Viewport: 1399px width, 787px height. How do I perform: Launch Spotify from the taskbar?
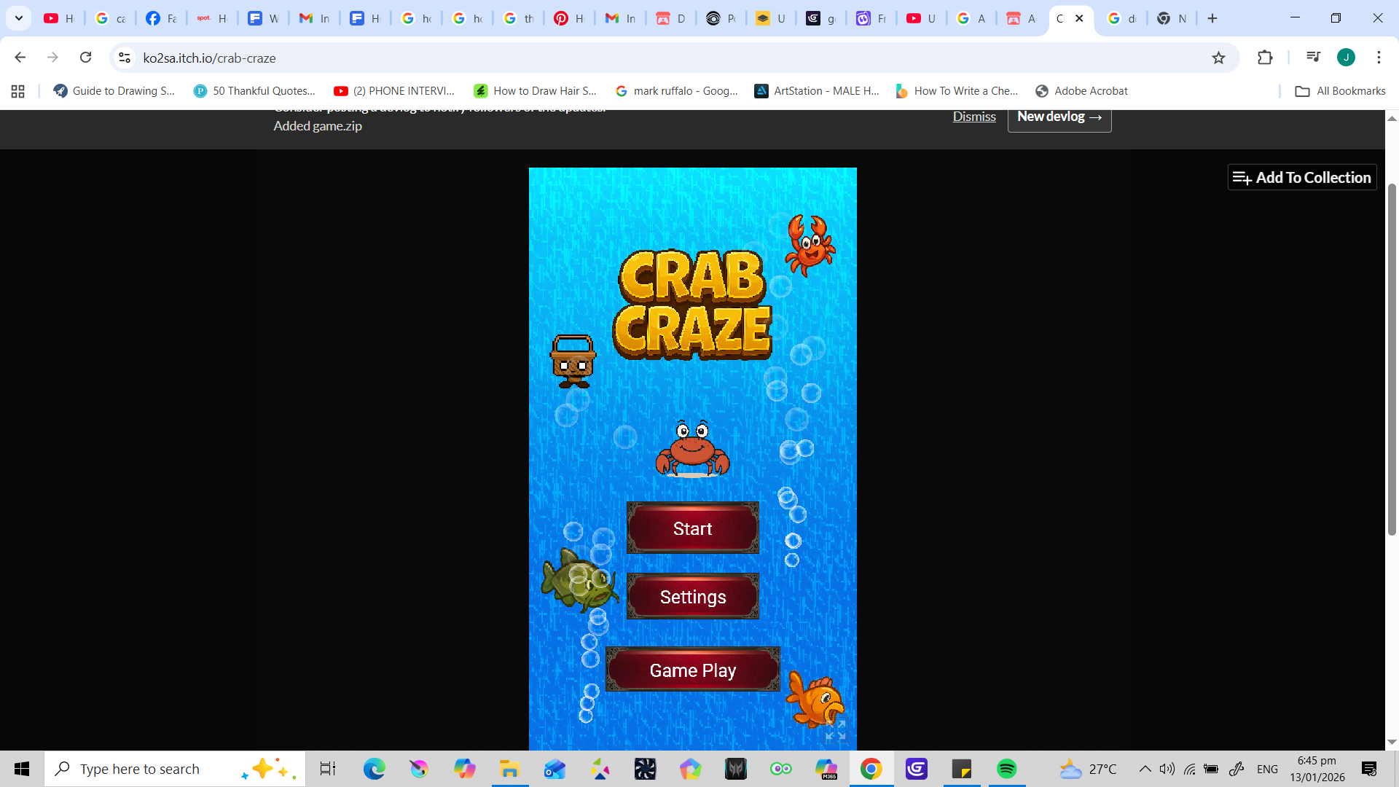click(x=1006, y=768)
